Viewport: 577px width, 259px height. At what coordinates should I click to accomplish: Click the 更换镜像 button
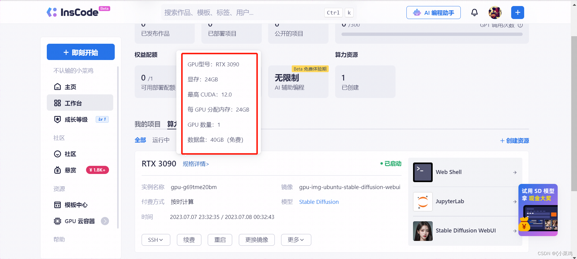coord(257,240)
